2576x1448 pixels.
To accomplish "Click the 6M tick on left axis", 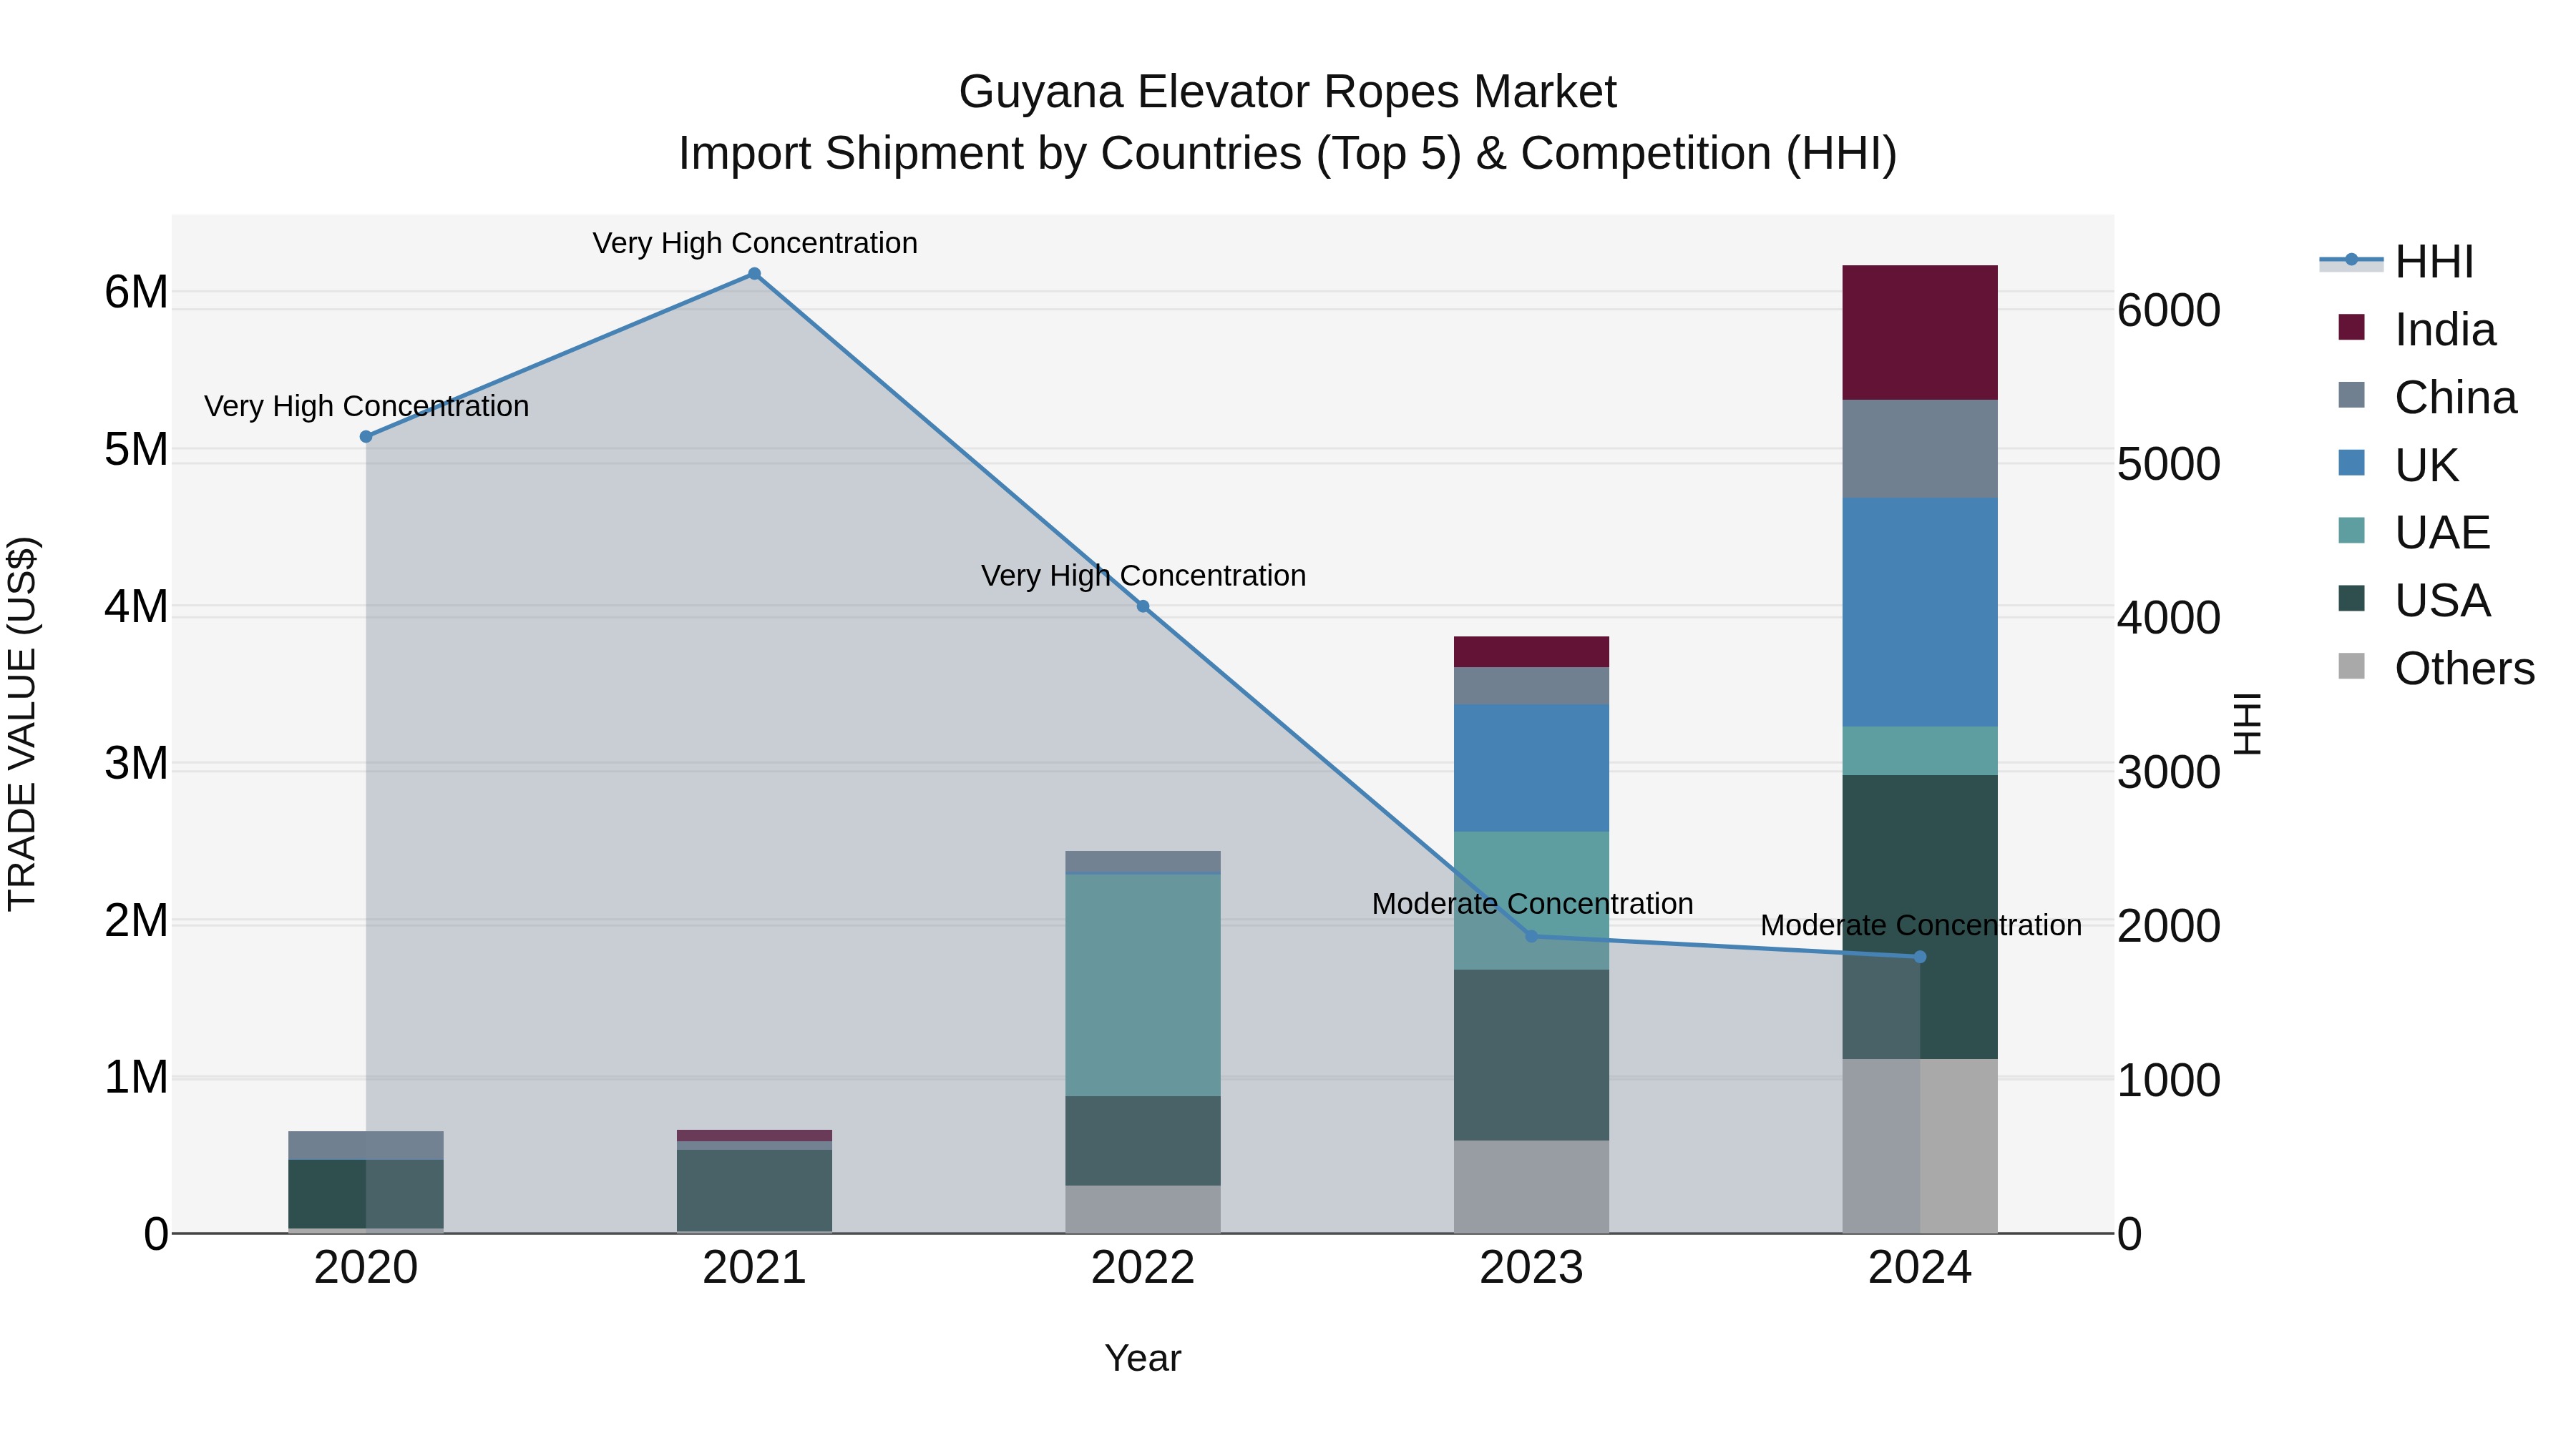I will [x=136, y=292].
